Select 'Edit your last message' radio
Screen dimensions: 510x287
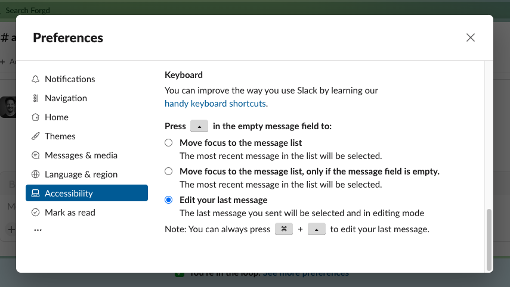168,200
